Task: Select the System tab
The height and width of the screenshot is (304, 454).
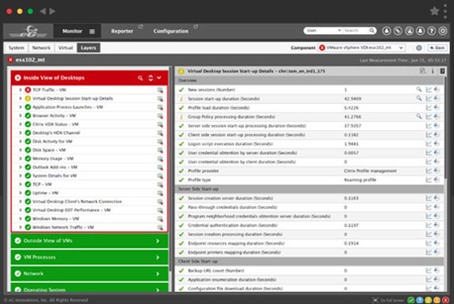Action: [16, 48]
